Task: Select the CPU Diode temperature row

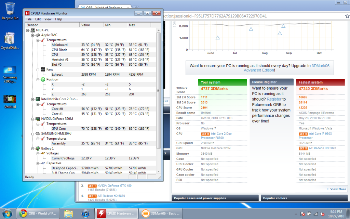Action: tap(91, 50)
